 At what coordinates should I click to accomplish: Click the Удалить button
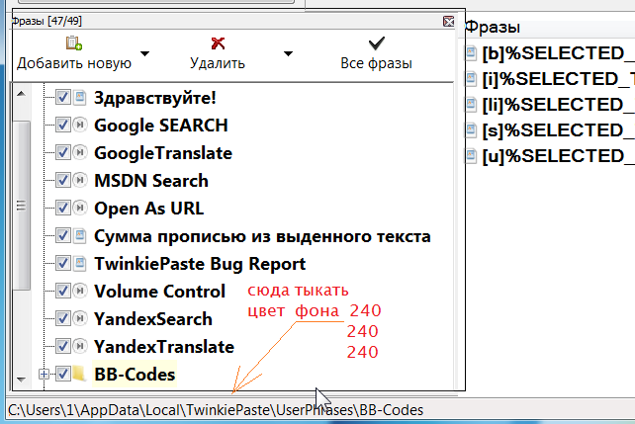(x=218, y=53)
